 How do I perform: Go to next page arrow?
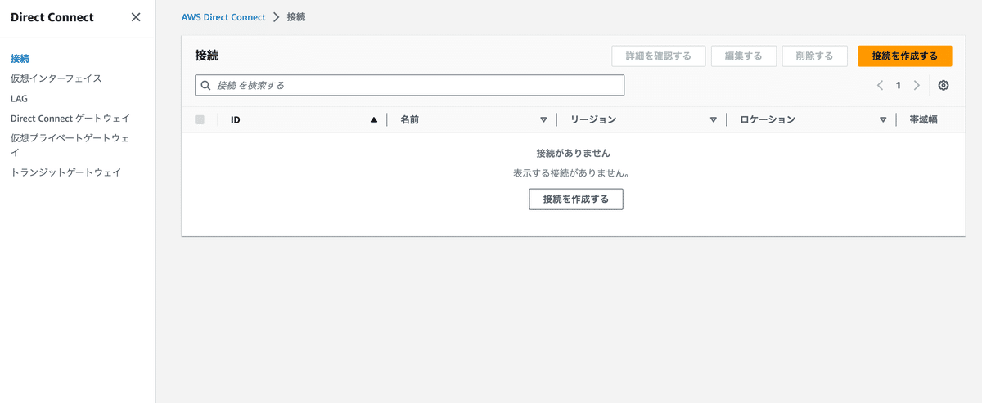917,85
